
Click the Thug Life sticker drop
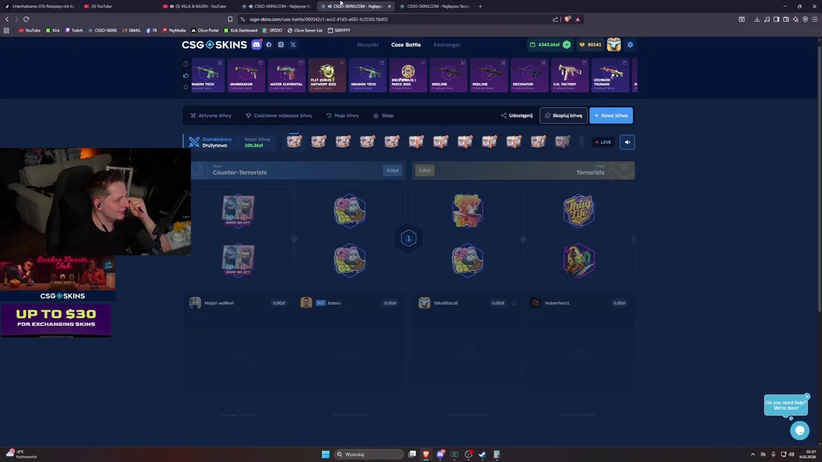pyautogui.click(x=579, y=210)
